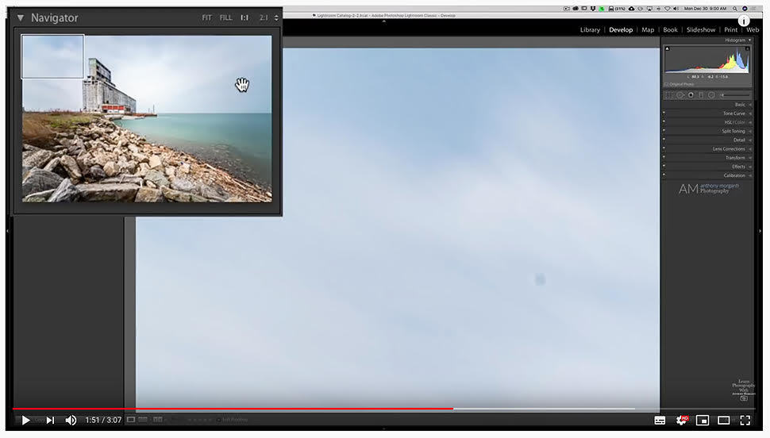
Task: Select the Radial Filter tool
Action: tap(711, 95)
